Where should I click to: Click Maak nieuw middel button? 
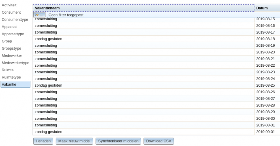click(x=74, y=141)
